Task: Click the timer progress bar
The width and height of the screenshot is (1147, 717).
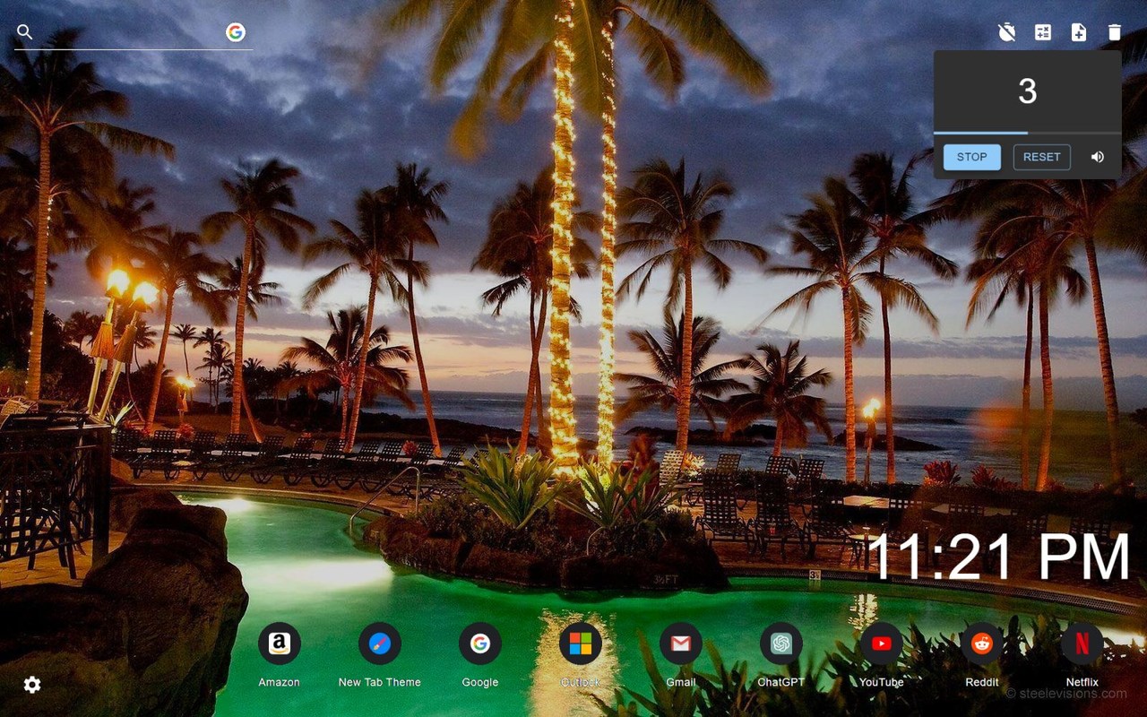Action: click(1028, 133)
